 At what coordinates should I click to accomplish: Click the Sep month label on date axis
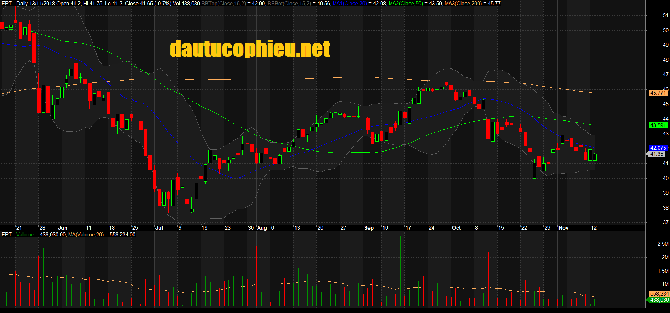(x=369, y=228)
